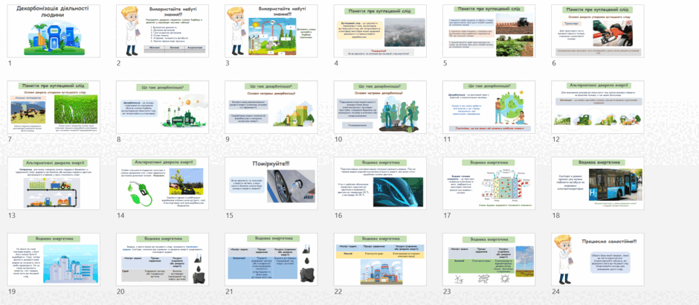Select slide 7 with cattle and crops
Image resolution: width=699 pixels, height=305 pixels.
54,107
